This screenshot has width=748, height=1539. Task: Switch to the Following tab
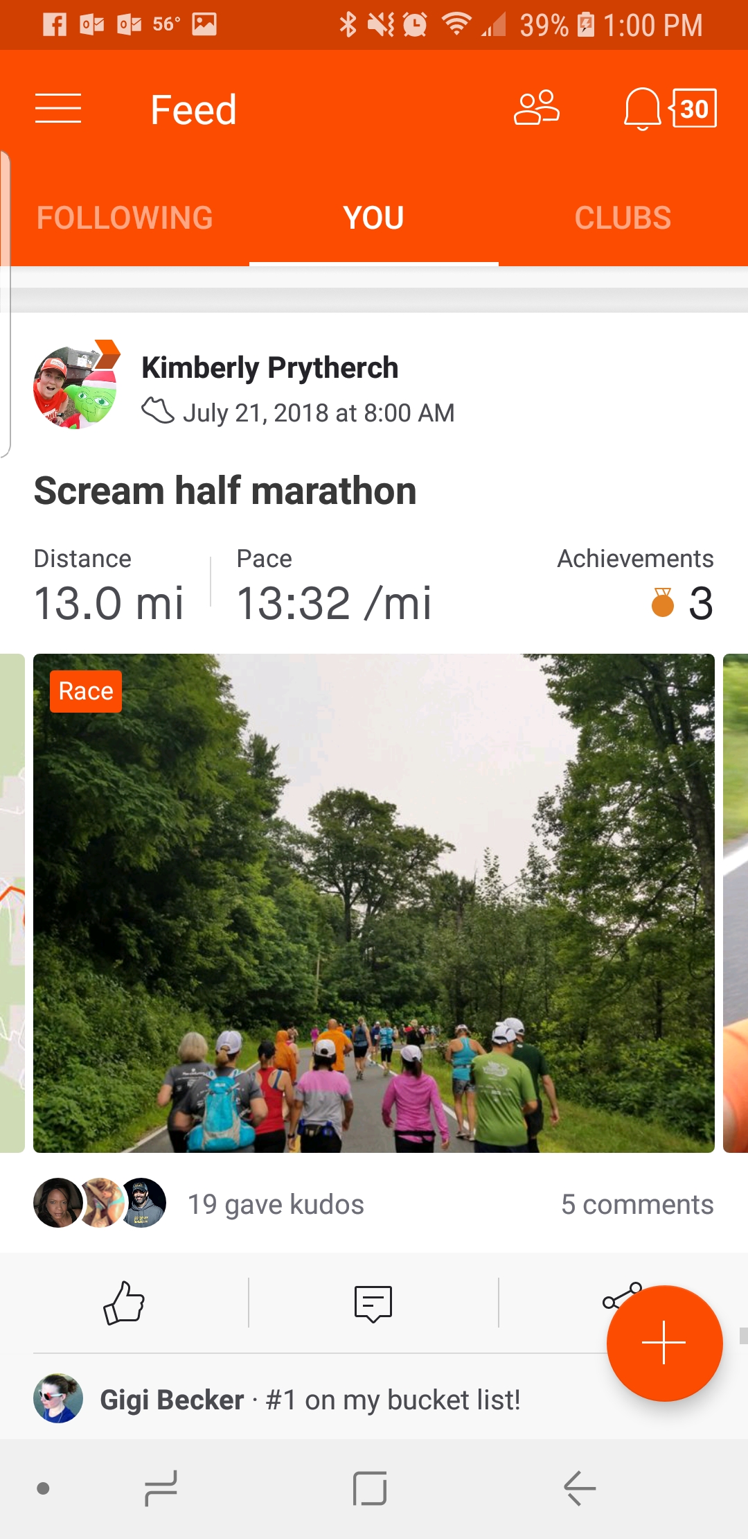click(125, 218)
